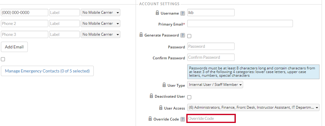Open the Manage Emergency Contacts link
The height and width of the screenshot is (126, 325).
47,71
